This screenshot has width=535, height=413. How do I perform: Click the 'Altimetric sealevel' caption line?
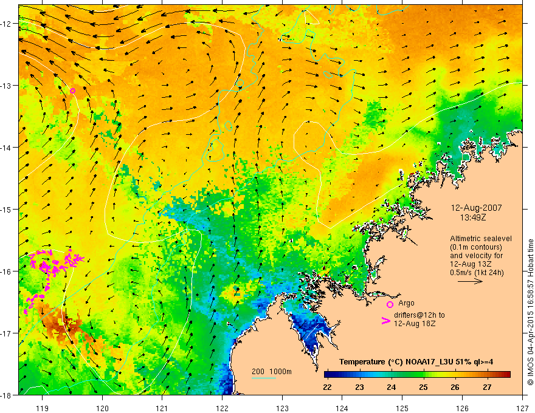click(x=481, y=239)
